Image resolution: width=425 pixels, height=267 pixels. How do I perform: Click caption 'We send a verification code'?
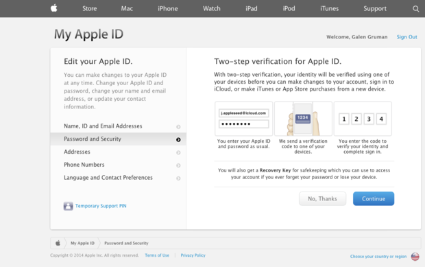tap(303, 146)
